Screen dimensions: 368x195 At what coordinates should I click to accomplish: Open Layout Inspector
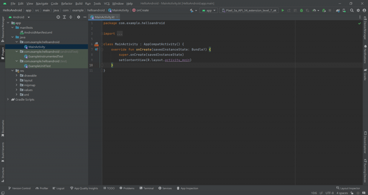tap(348, 188)
